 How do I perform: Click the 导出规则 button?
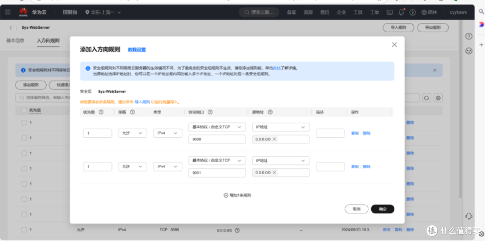pos(433,27)
